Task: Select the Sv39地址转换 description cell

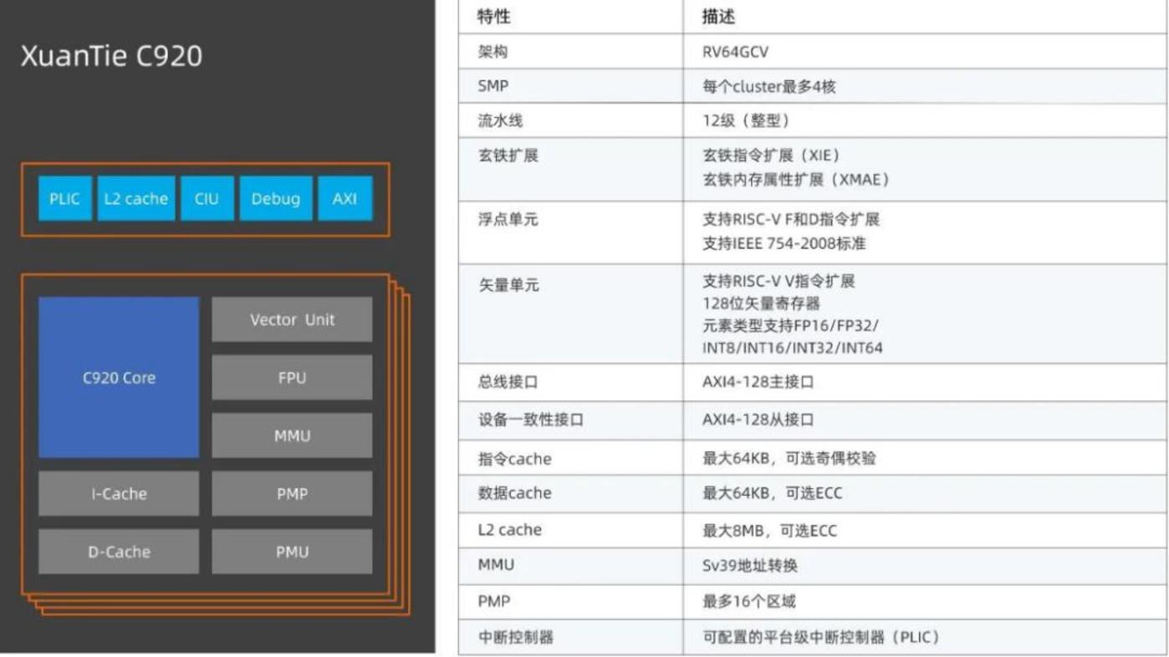Action: (749, 566)
